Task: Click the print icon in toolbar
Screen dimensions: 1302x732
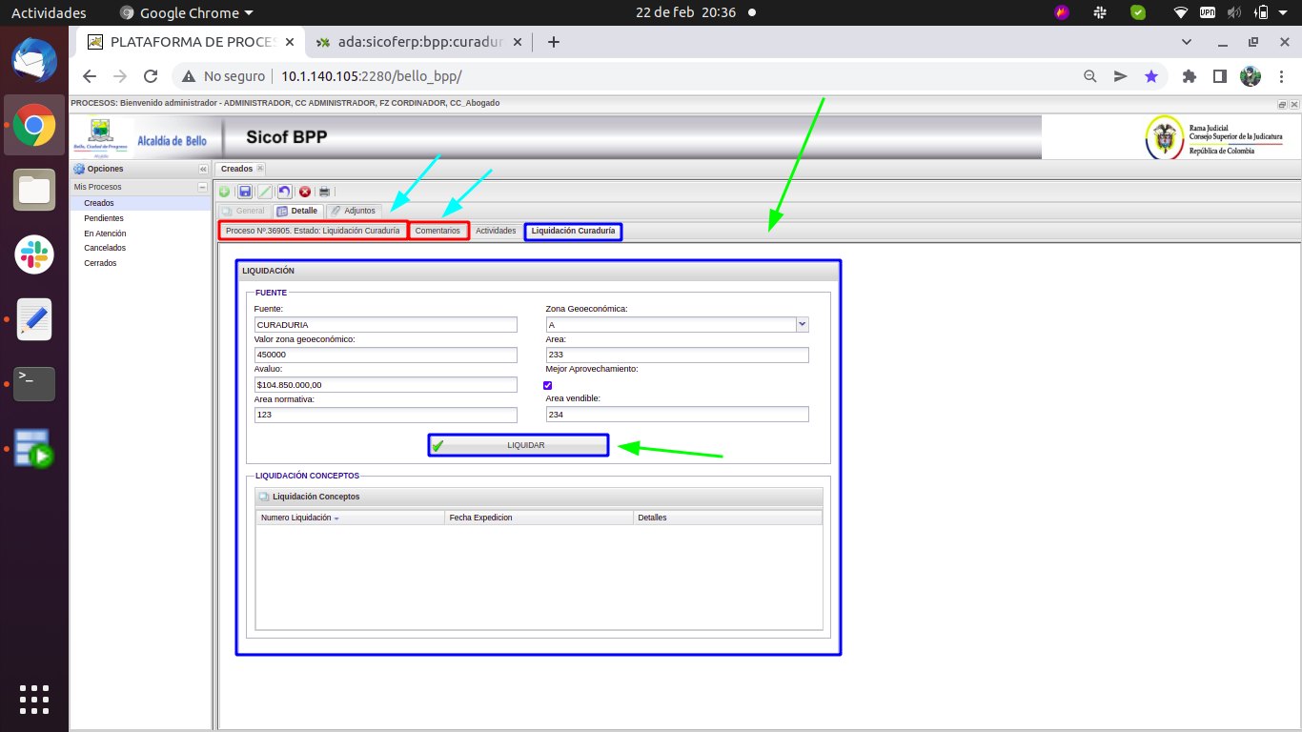Action: pos(324,192)
